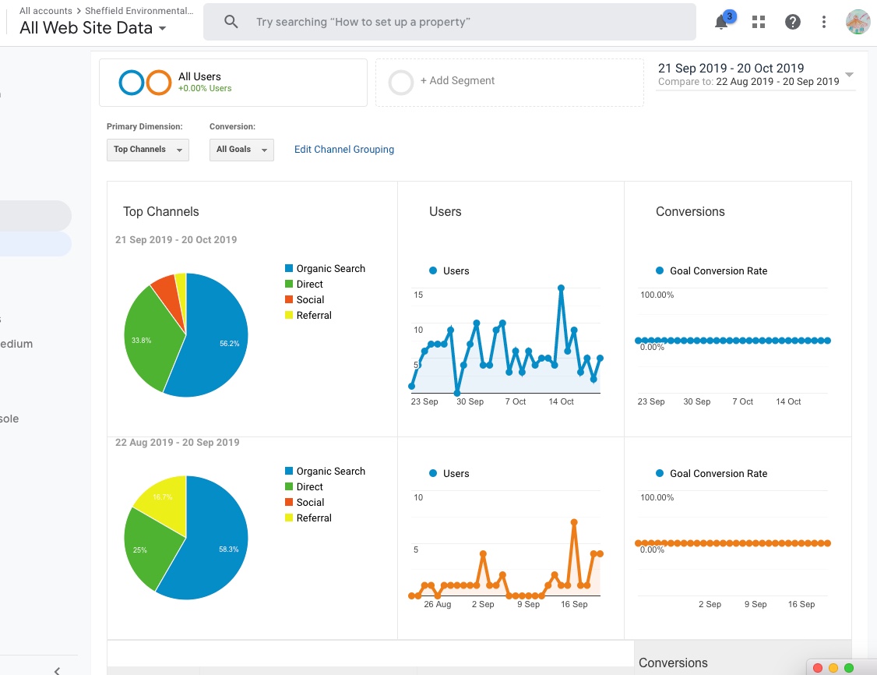This screenshot has width=877, height=675.
Task: Open the Google apps grid icon
Action: coord(759,22)
